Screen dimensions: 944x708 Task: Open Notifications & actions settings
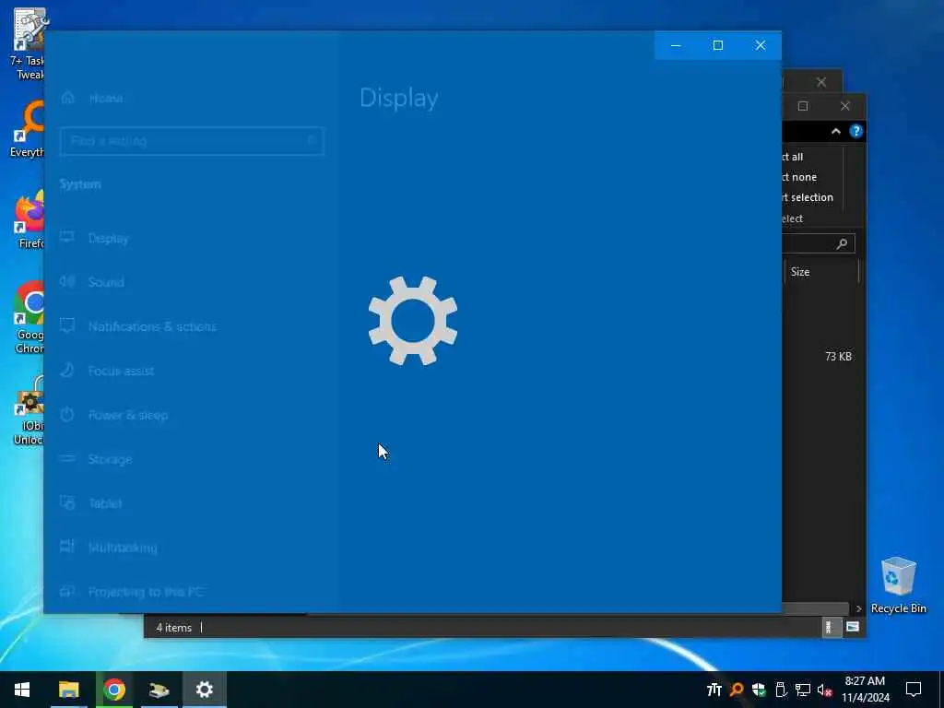(x=138, y=326)
